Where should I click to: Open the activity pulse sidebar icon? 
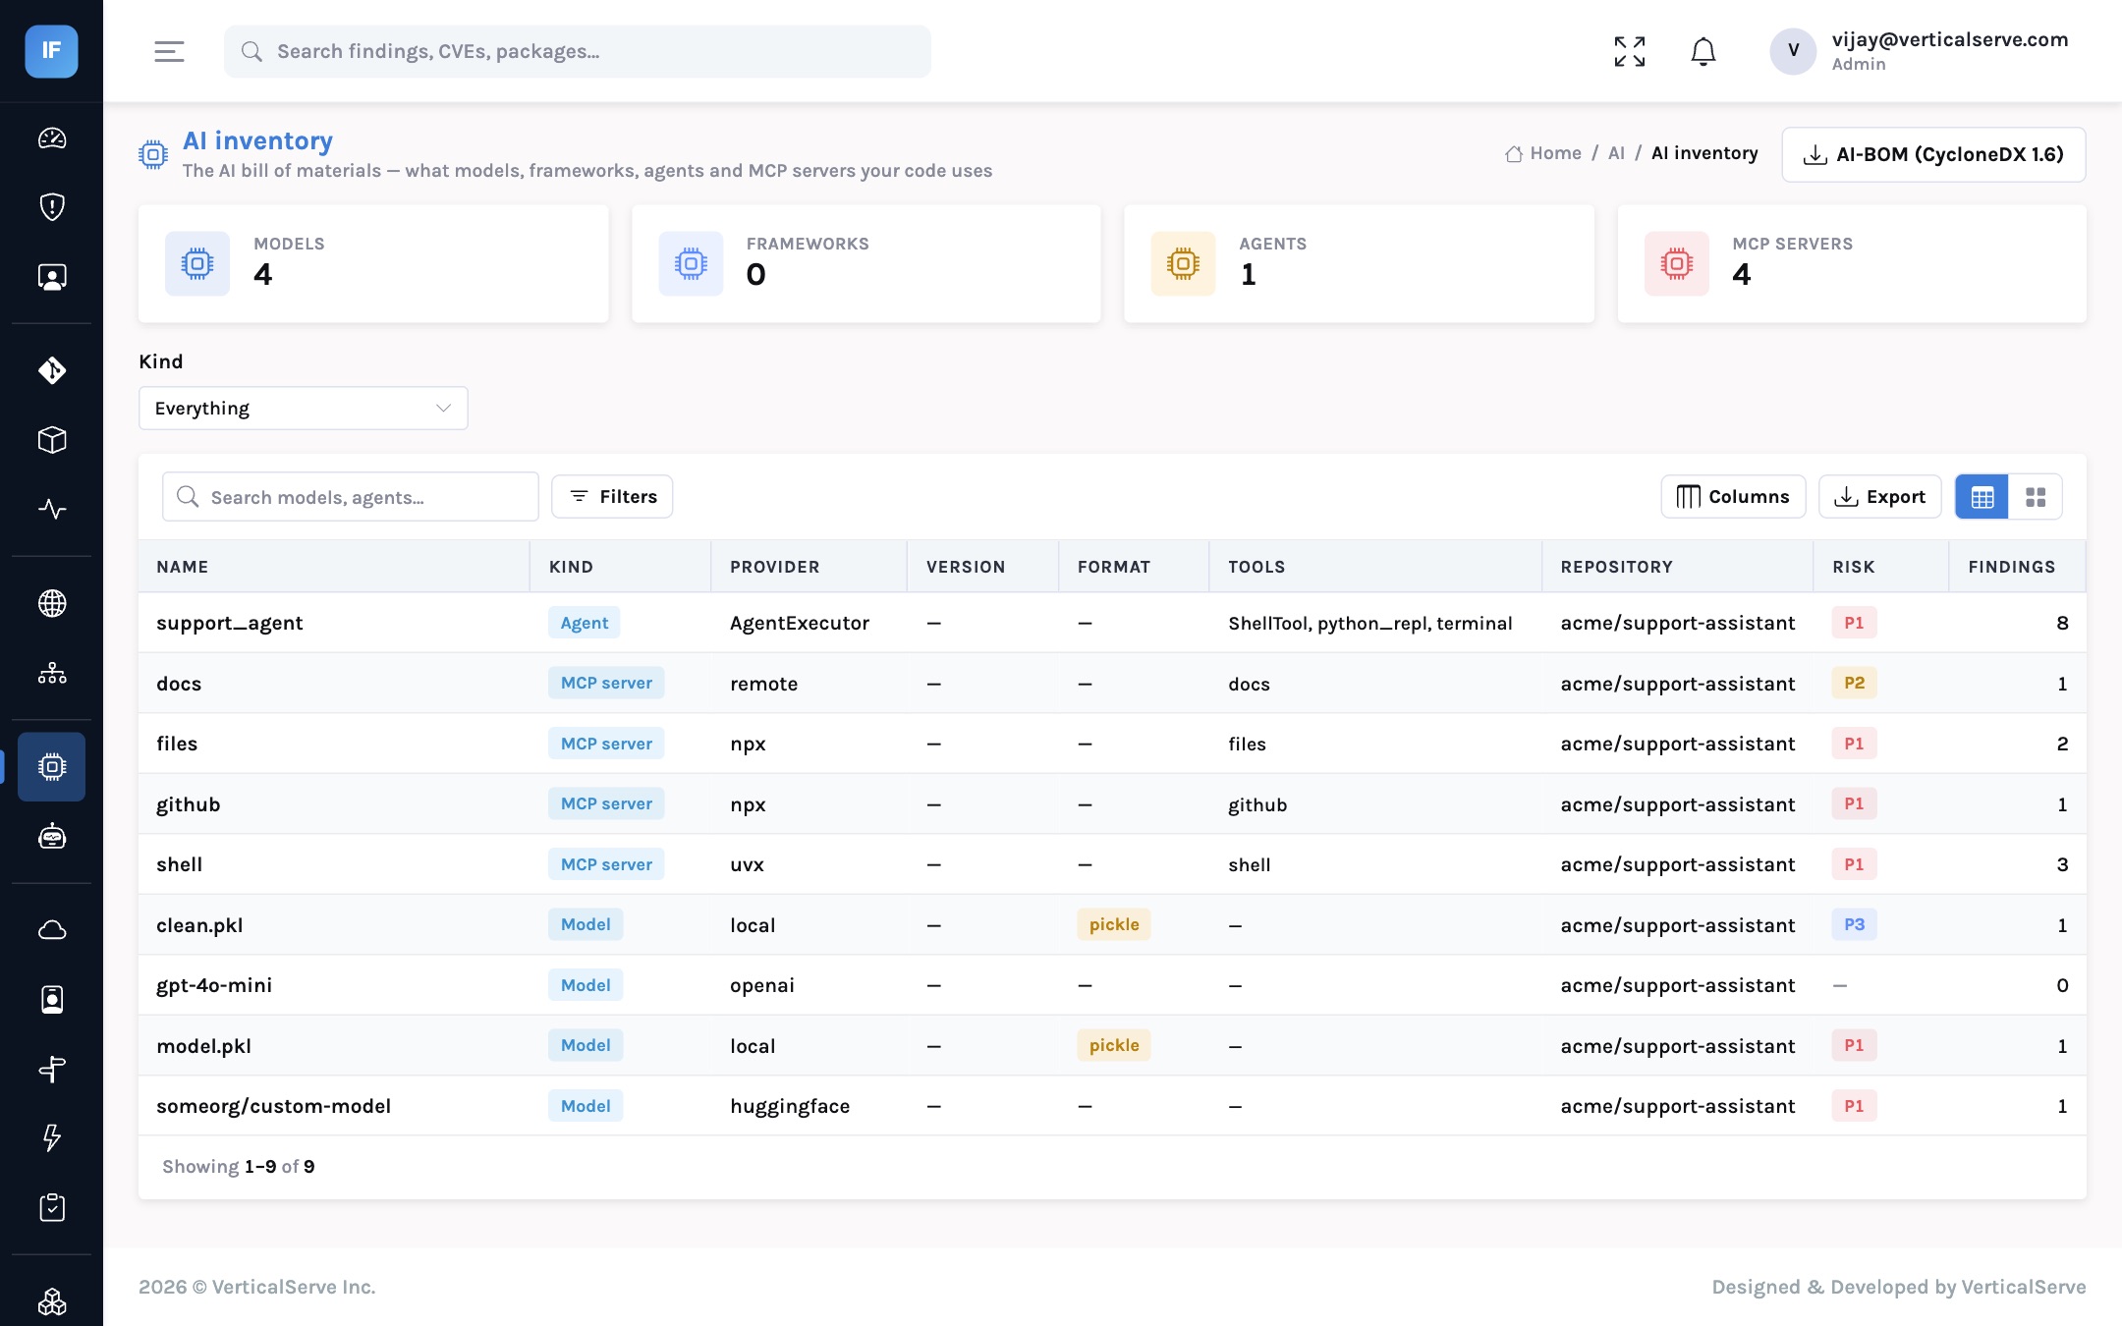[52, 509]
